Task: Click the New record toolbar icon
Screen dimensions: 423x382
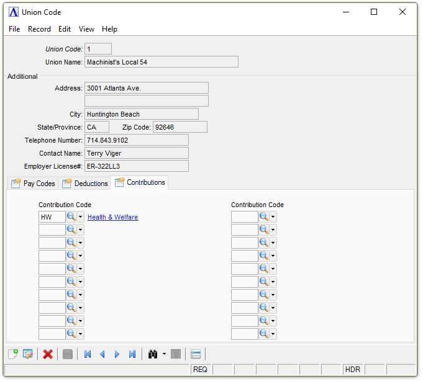Action: (x=13, y=354)
